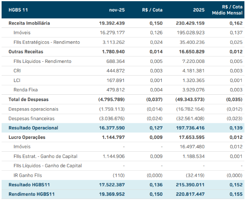Select the Resultado HGBS11 row label
Viewport: 246px width, 201px height.
pyautogui.click(x=30, y=185)
